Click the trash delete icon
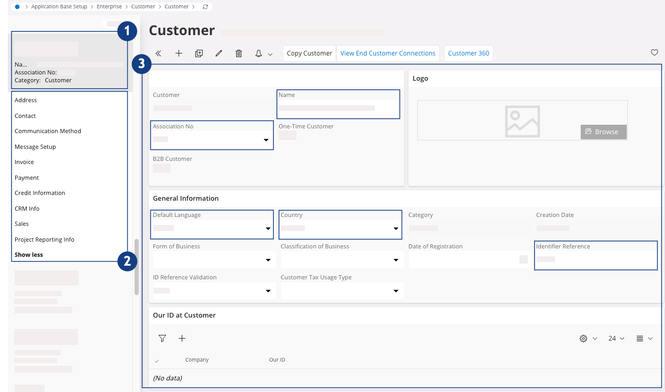 [239, 53]
